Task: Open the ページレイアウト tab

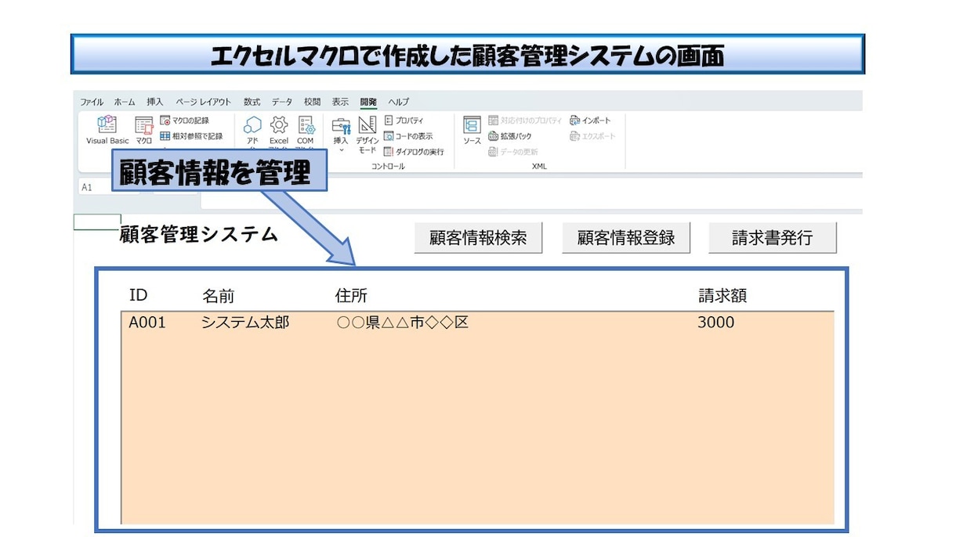Action: click(x=204, y=102)
